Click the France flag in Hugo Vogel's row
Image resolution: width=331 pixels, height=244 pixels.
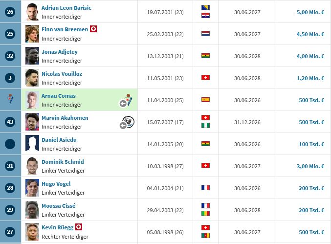[x=205, y=188]
